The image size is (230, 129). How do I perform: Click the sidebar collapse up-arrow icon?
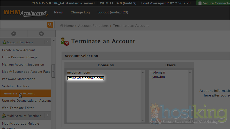click(x=14, y=34)
